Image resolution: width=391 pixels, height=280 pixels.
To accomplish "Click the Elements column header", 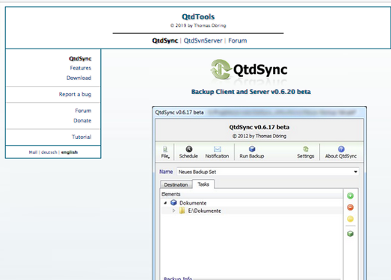I will coord(252,194).
